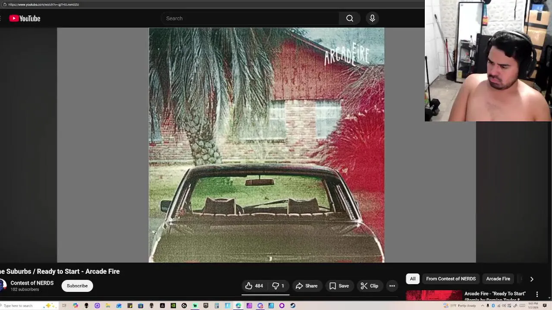Screen dimensions: 552x310
Task: Dislike the video with thumbs-down icon
Action: [x=278, y=286]
